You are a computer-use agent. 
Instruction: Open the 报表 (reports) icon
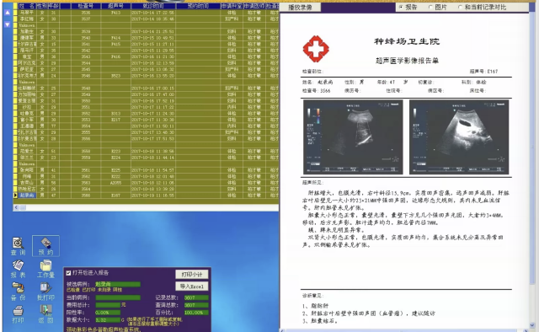click(x=18, y=269)
